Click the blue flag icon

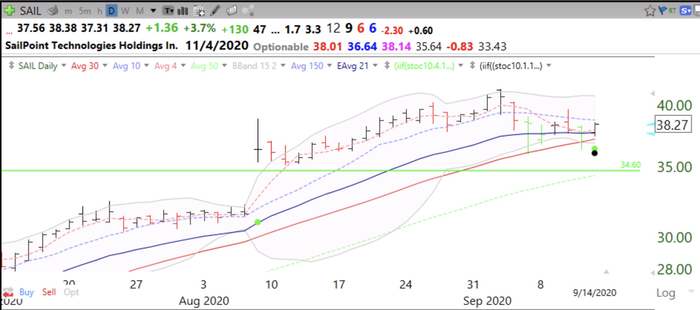click(662, 10)
